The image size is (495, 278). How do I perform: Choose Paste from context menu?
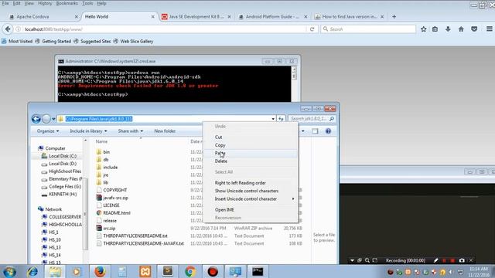click(251, 153)
